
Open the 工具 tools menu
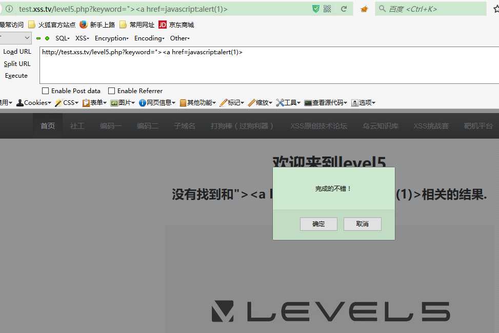coord(288,102)
